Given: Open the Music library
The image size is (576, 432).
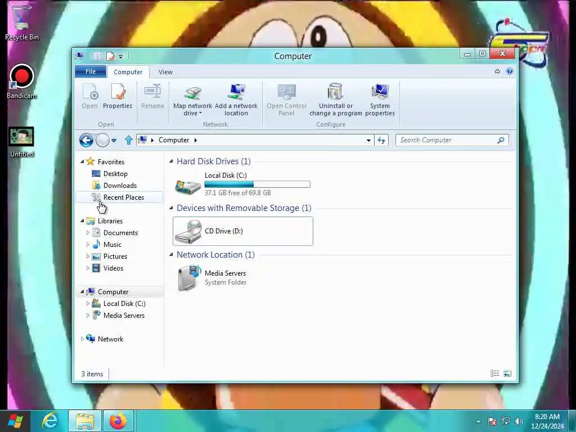Looking at the screenshot, I should [x=112, y=245].
